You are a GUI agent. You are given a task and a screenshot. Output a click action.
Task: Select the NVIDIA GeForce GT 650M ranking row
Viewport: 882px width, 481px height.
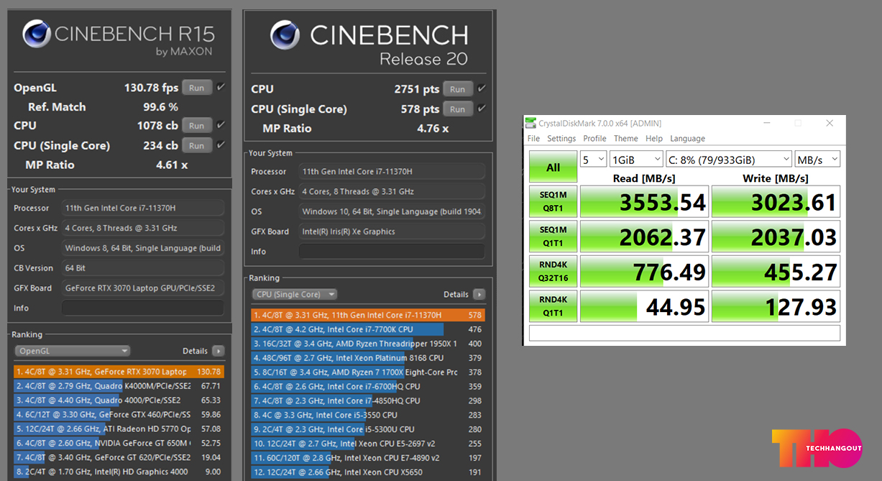[119, 443]
